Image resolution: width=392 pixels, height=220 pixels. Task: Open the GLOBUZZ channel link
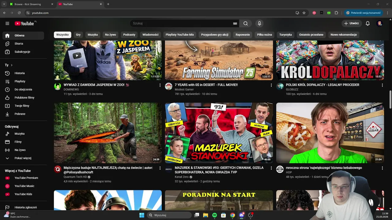point(292,90)
